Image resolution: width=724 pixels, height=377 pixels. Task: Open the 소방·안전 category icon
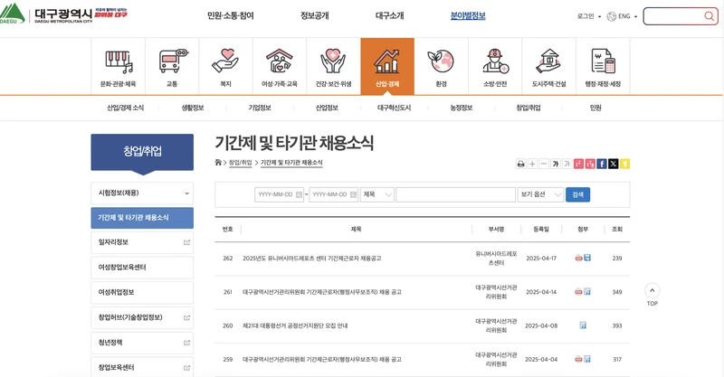coord(495,66)
